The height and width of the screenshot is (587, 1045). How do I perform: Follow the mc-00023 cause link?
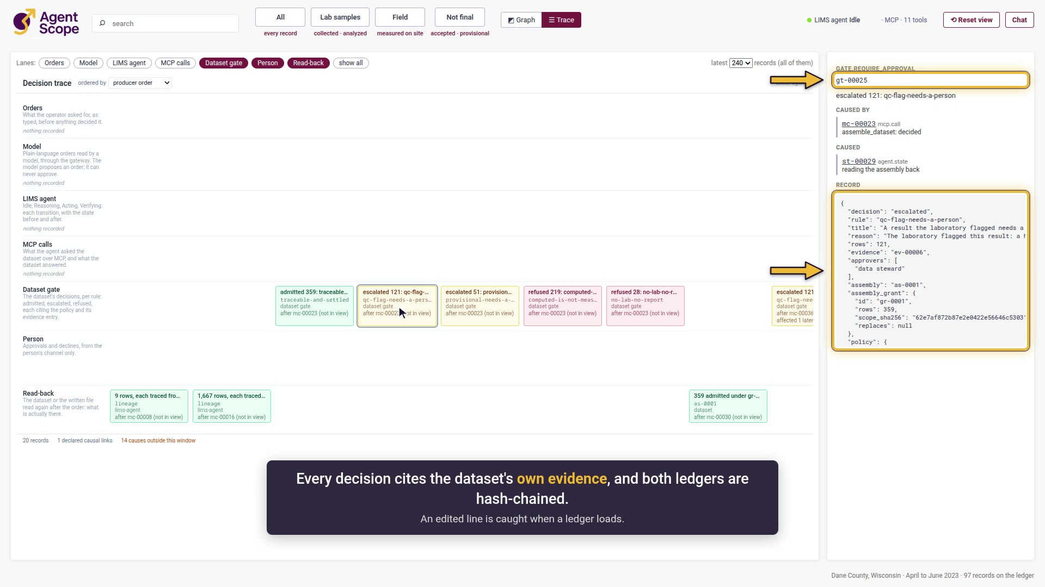pyautogui.click(x=858, y=124)
